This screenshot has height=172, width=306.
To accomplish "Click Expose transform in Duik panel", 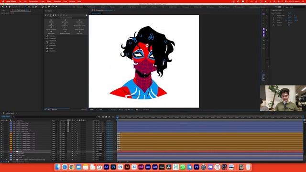I will tap(51, 29).
